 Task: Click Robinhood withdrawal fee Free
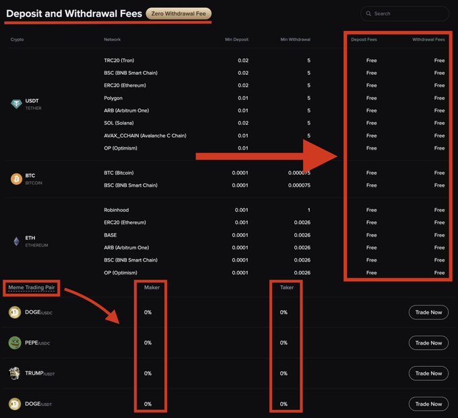(439, 210)
